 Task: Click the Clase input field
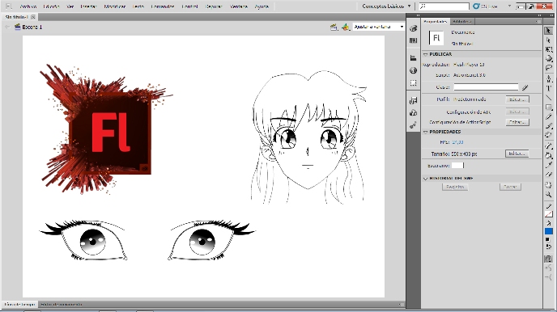tap(486, 87)
